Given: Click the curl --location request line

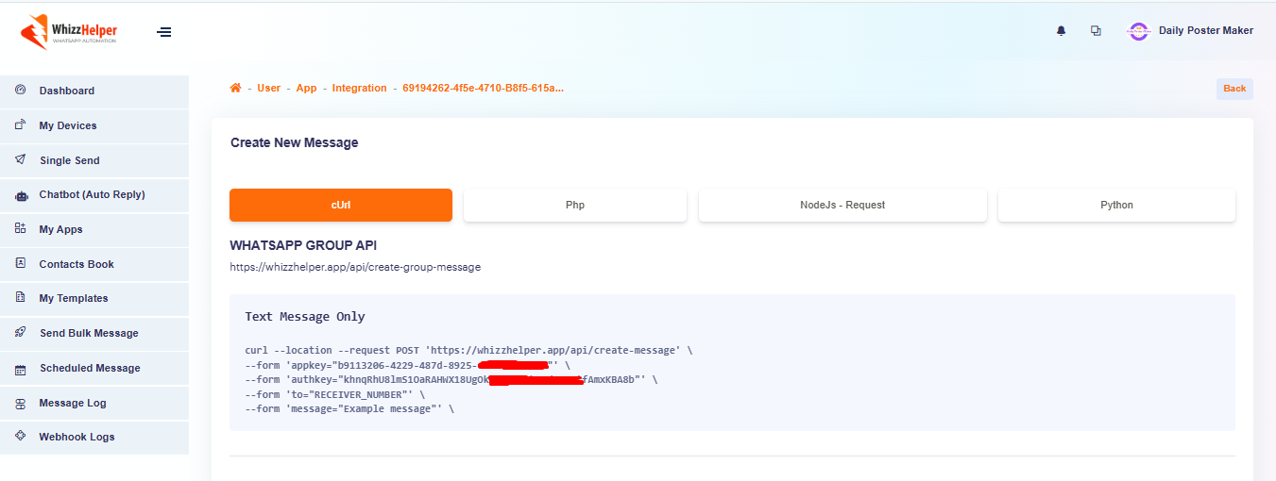Looking at the screenshot, I should pyautogui.click(x=468, y=350).
